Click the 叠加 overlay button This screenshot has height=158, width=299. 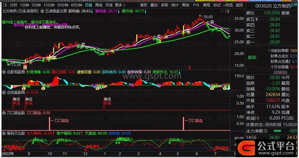[154, 5]
